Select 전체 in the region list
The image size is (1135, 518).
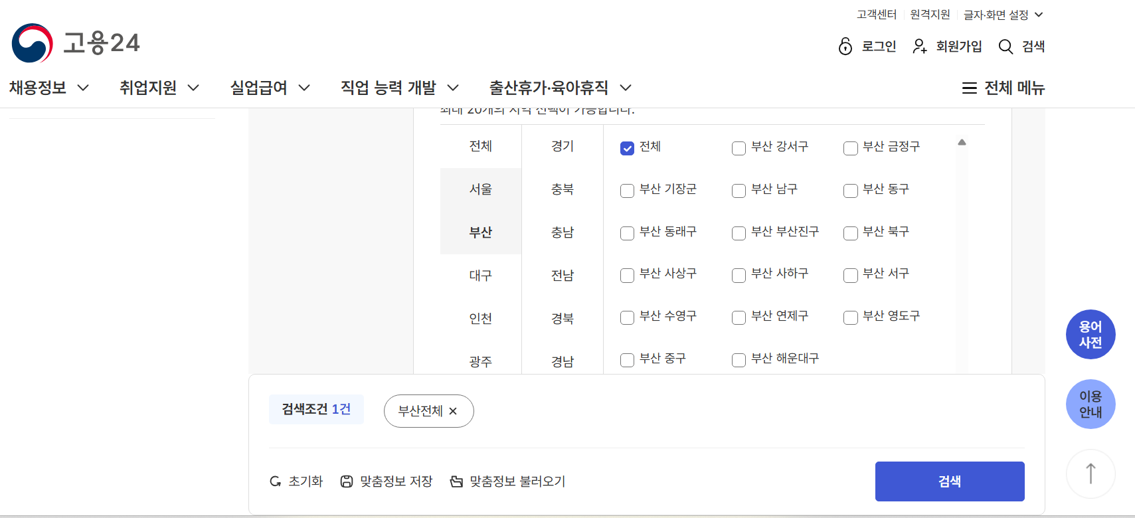481,146
